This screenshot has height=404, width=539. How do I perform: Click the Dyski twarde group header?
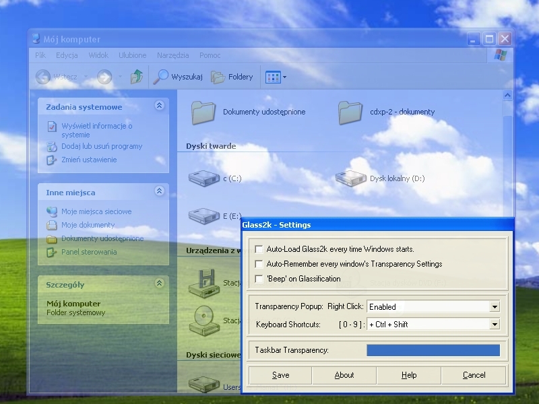[x=211, y=146]
